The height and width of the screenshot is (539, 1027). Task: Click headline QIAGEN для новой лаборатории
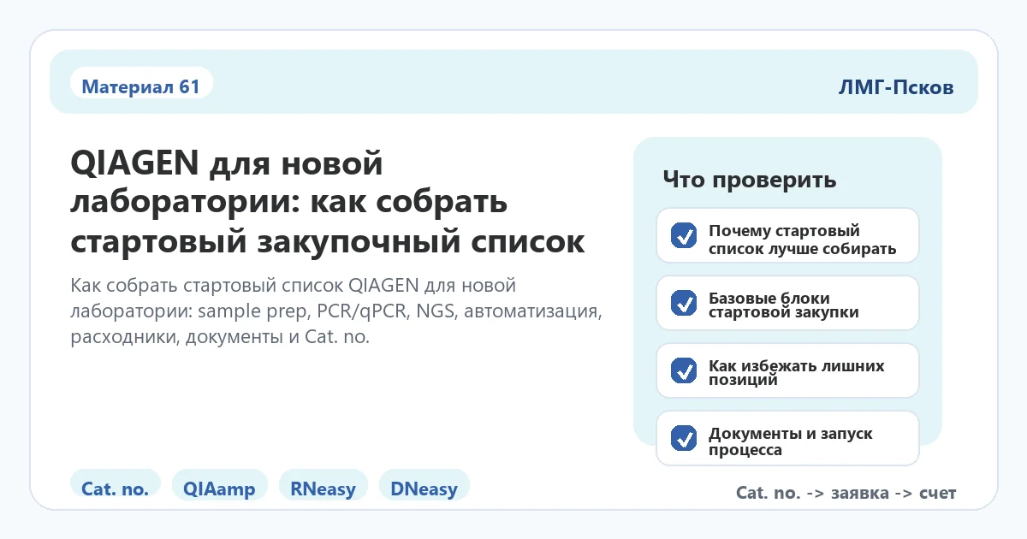(327, 202)
